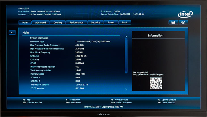Click the Microcode Update Revision label
The image size is (207, 117).
pyautogui.click(x=43, y=67)
